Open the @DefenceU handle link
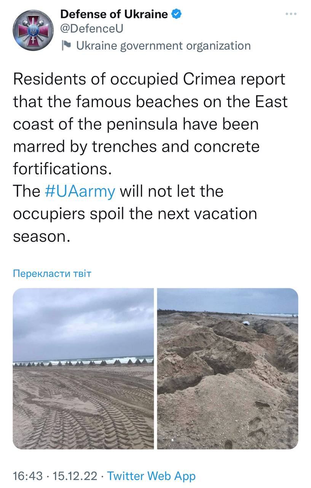Image resolution: width=311 pixels, height=488 pixels. pyautogui.click(x=92, y=29)
